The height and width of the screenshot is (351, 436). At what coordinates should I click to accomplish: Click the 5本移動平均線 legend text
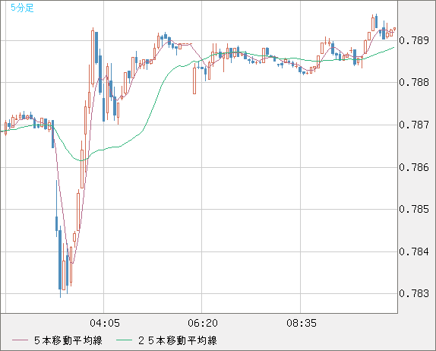pyautogui.click(x=68, y=340)
